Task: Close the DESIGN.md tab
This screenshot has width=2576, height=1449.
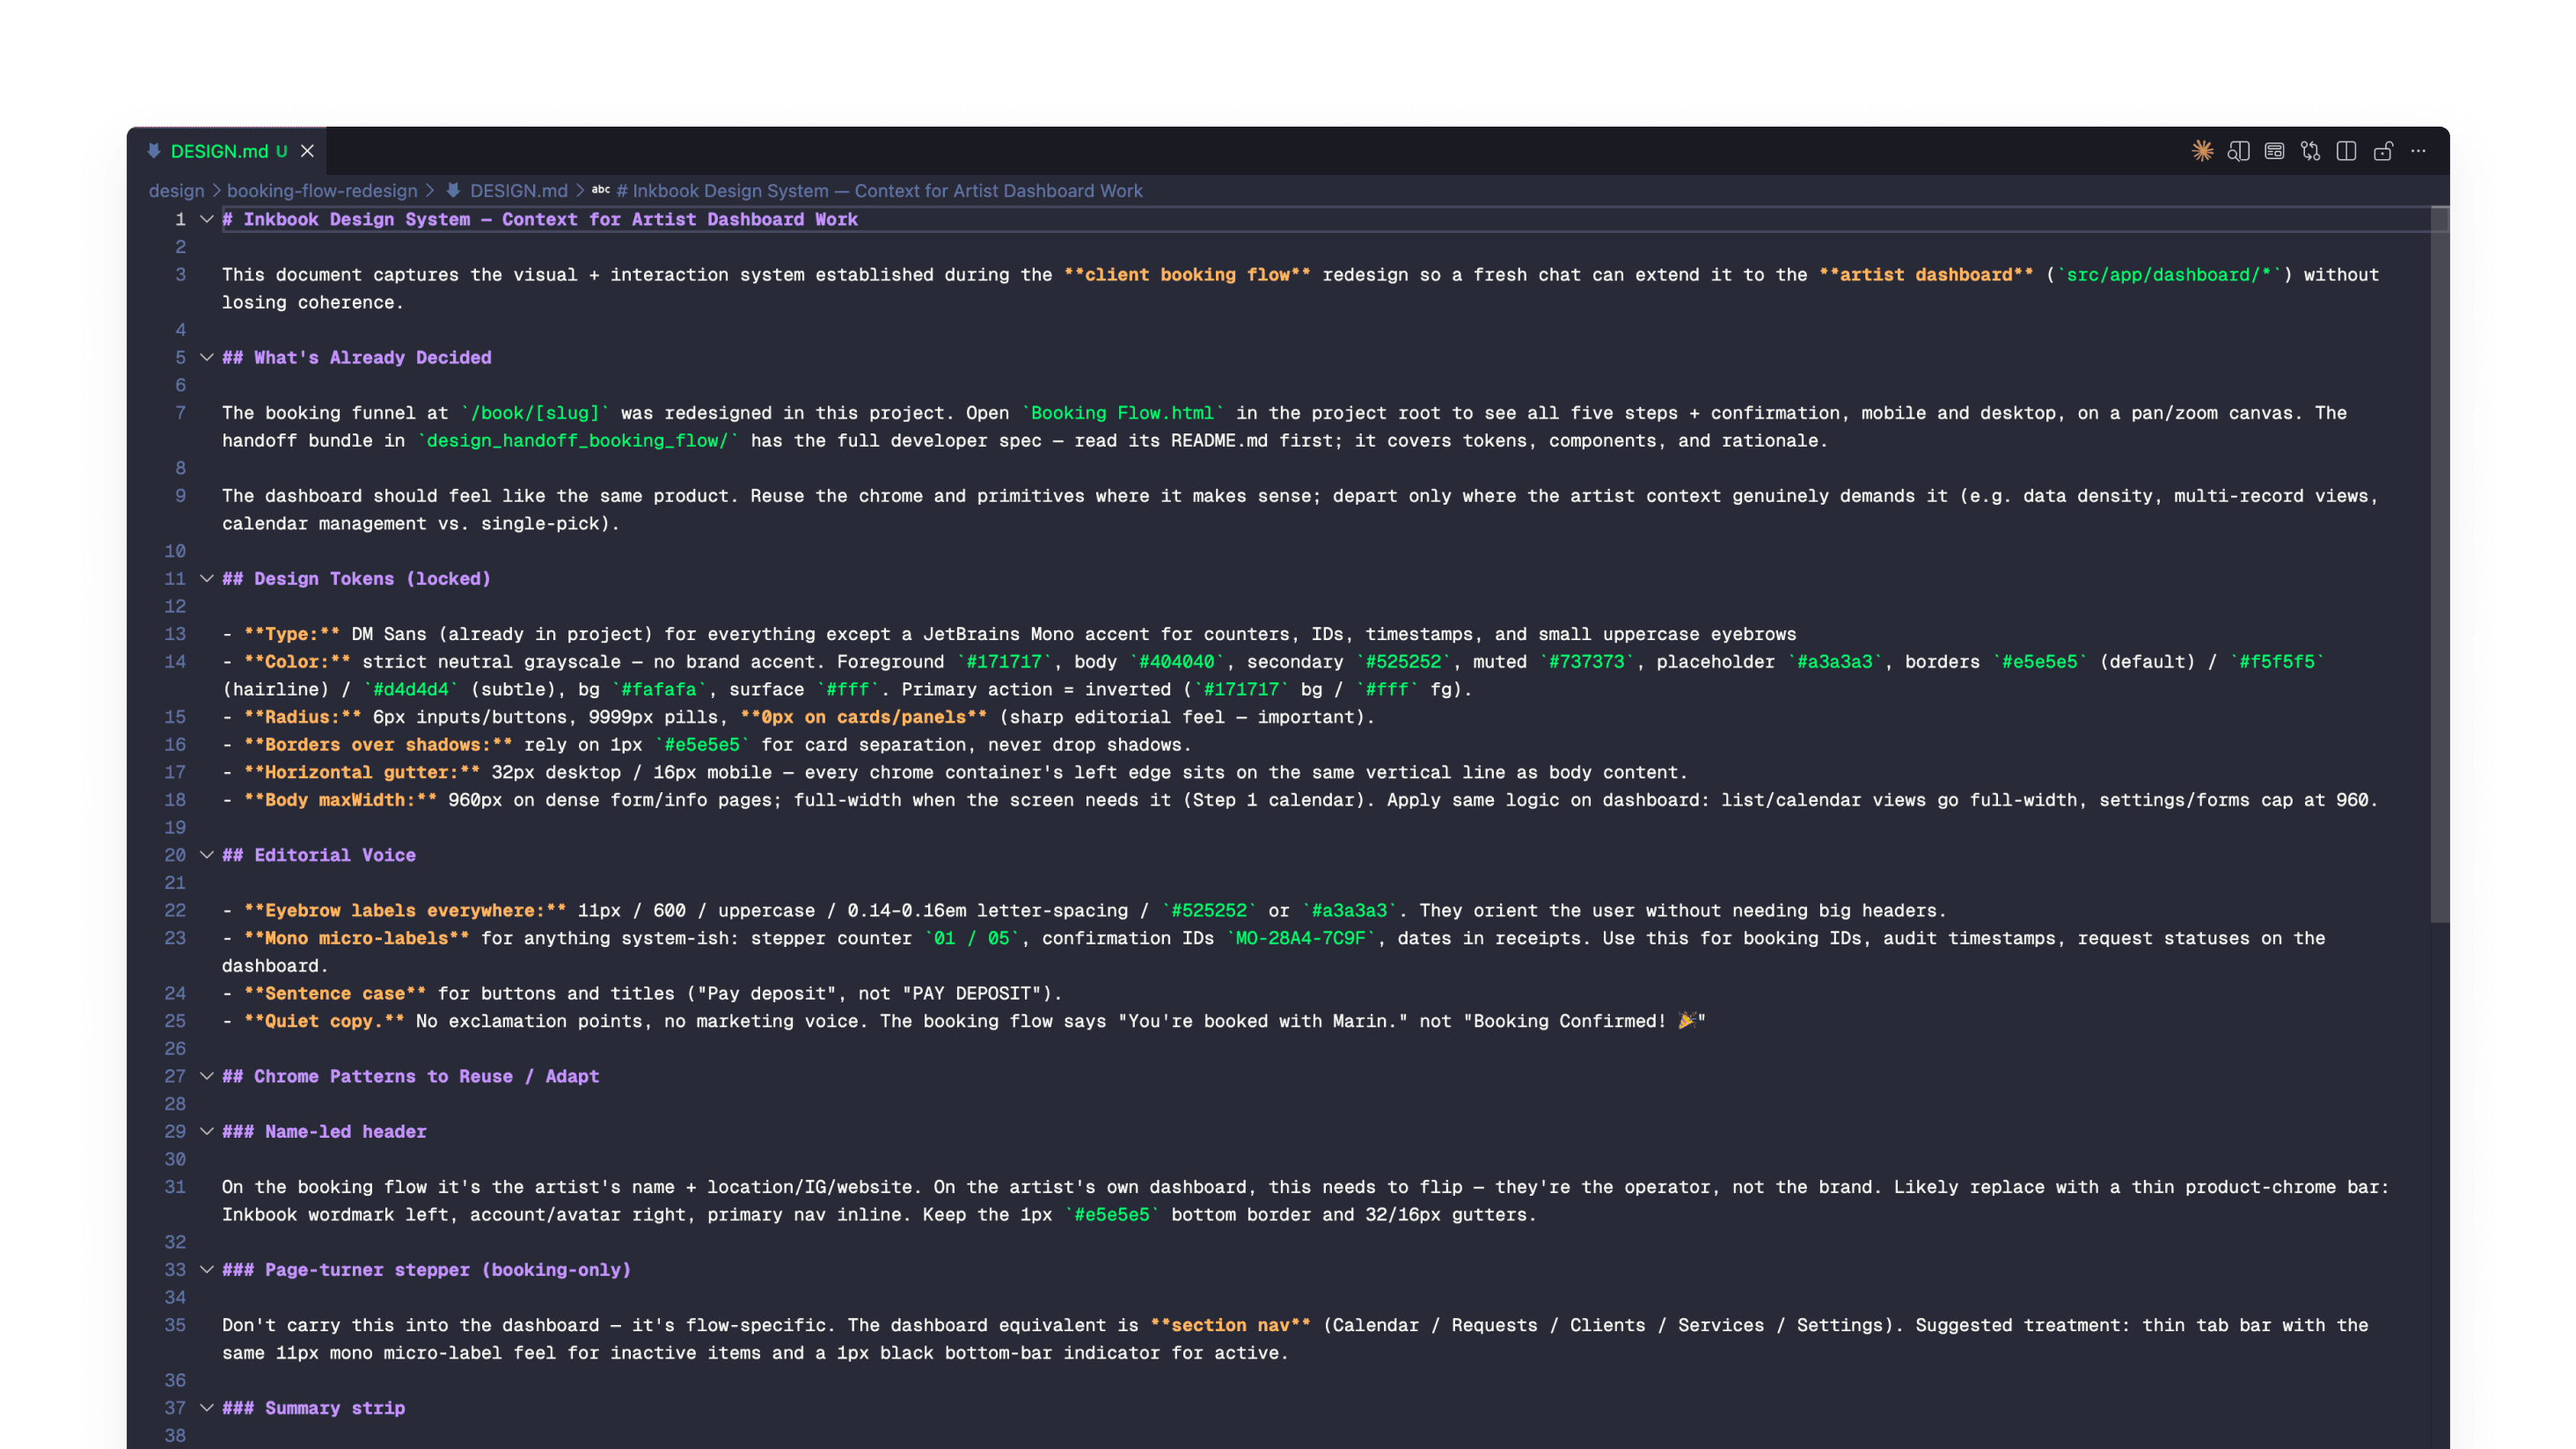Action: pos(307,151)
